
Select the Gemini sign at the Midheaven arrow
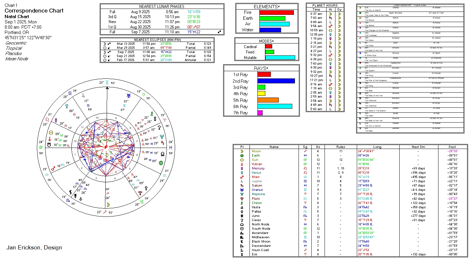coord(107,83)
